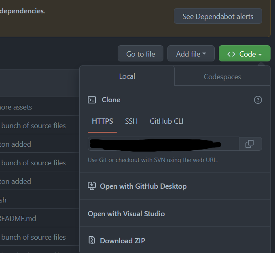Click the GitHub Desktop download icon

pos(92,186)
